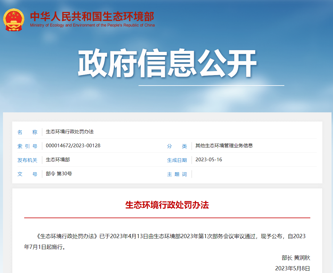333x273 pixels.
Task: Click the signature 部长 黄润秋
Action: coord(296,258)
